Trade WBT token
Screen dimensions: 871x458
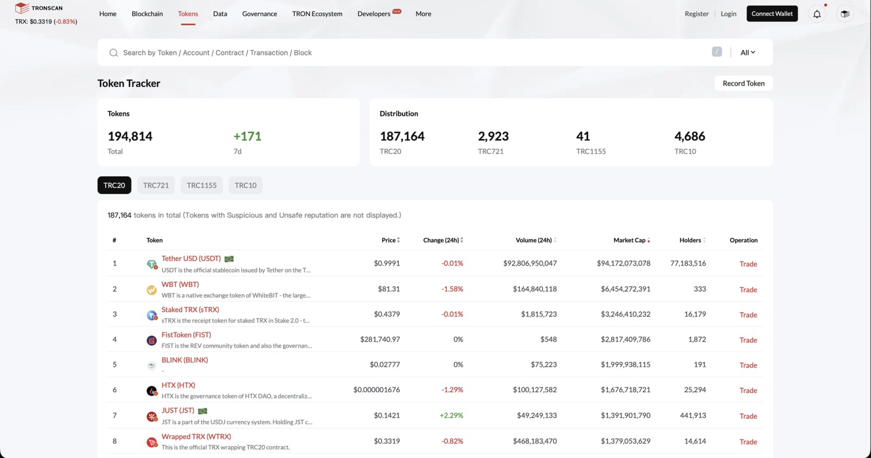748,289
